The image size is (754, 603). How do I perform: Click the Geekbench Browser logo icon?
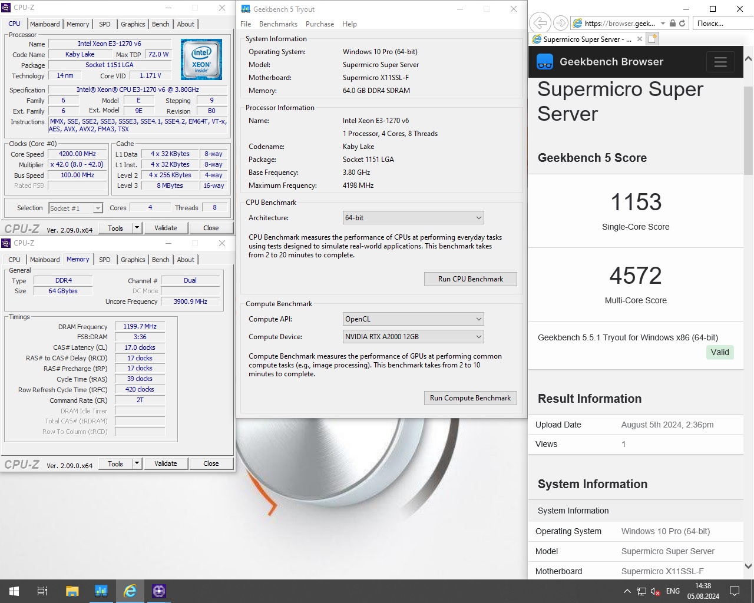tap(545, 61)
